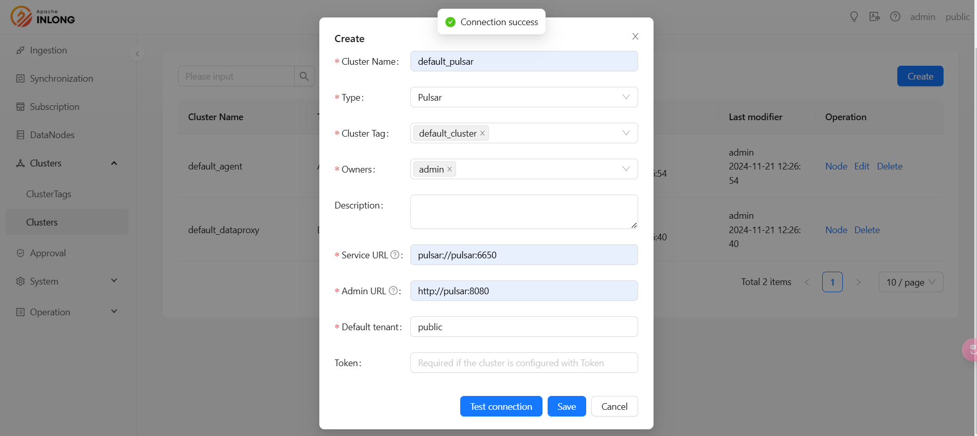Click the Token input field
This screenshot has height=436, width=977.
(x=523, y=363)
